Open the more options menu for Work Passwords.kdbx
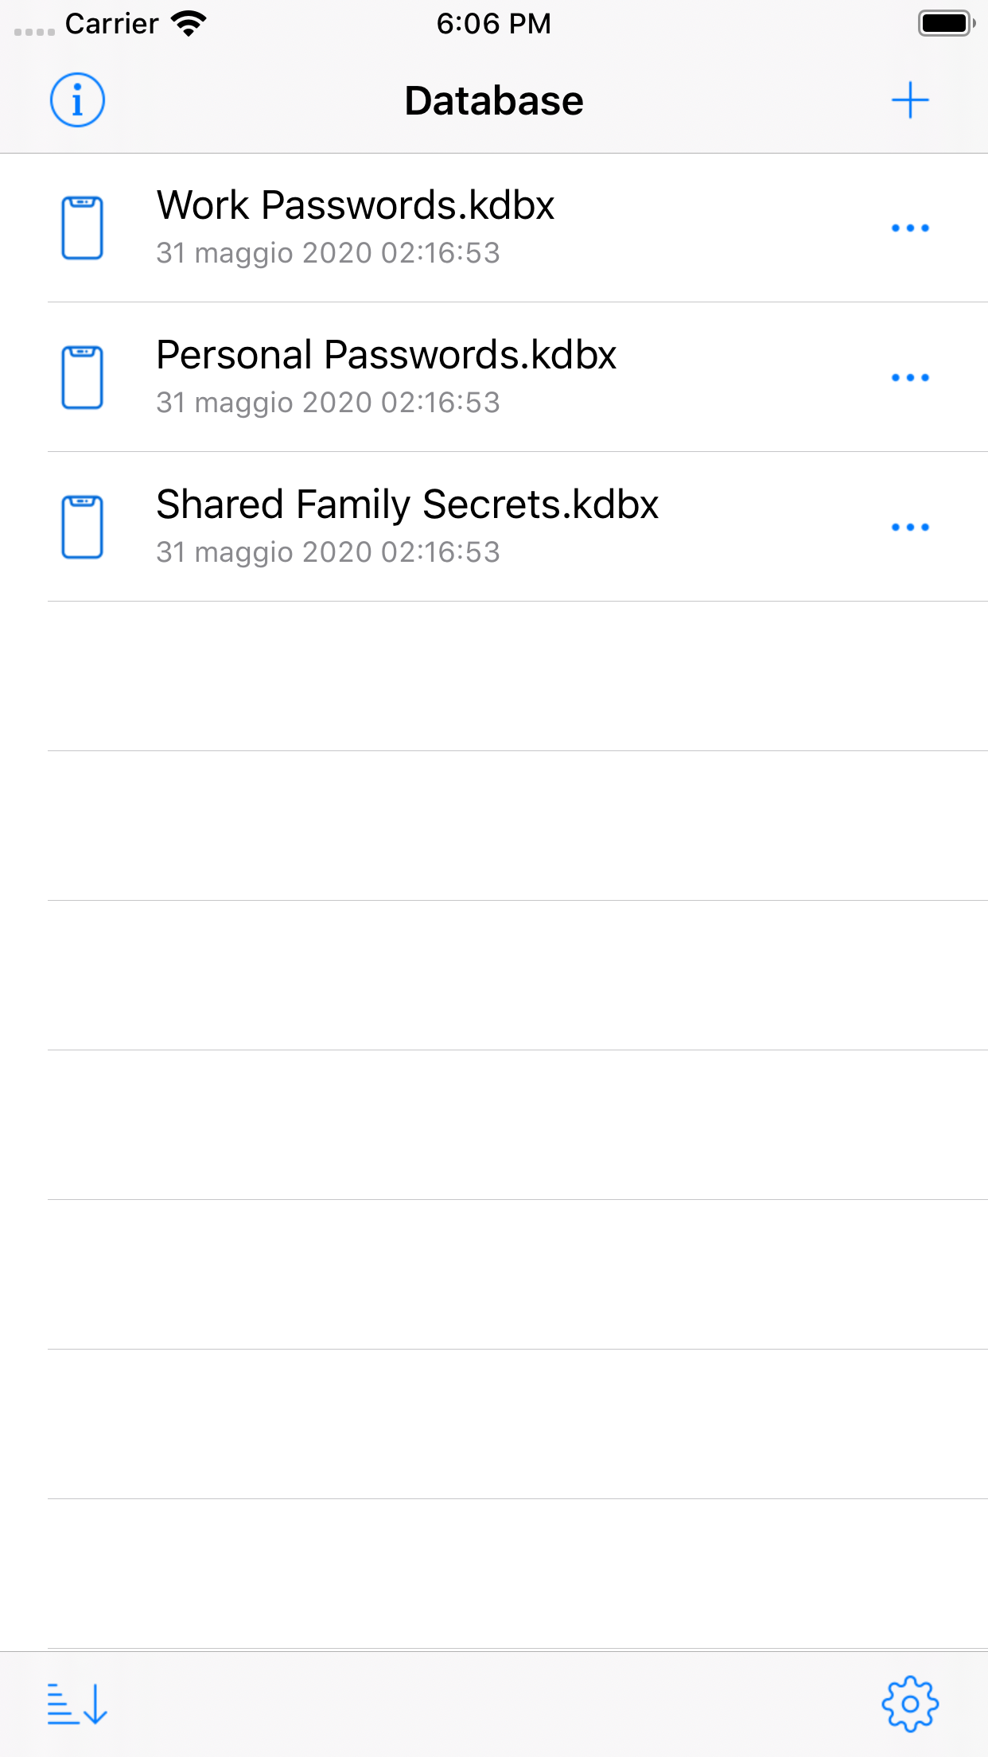 [912, 227]
